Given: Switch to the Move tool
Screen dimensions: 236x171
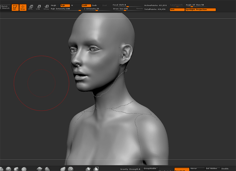Looking at the screenshot, I should [30, 7].
